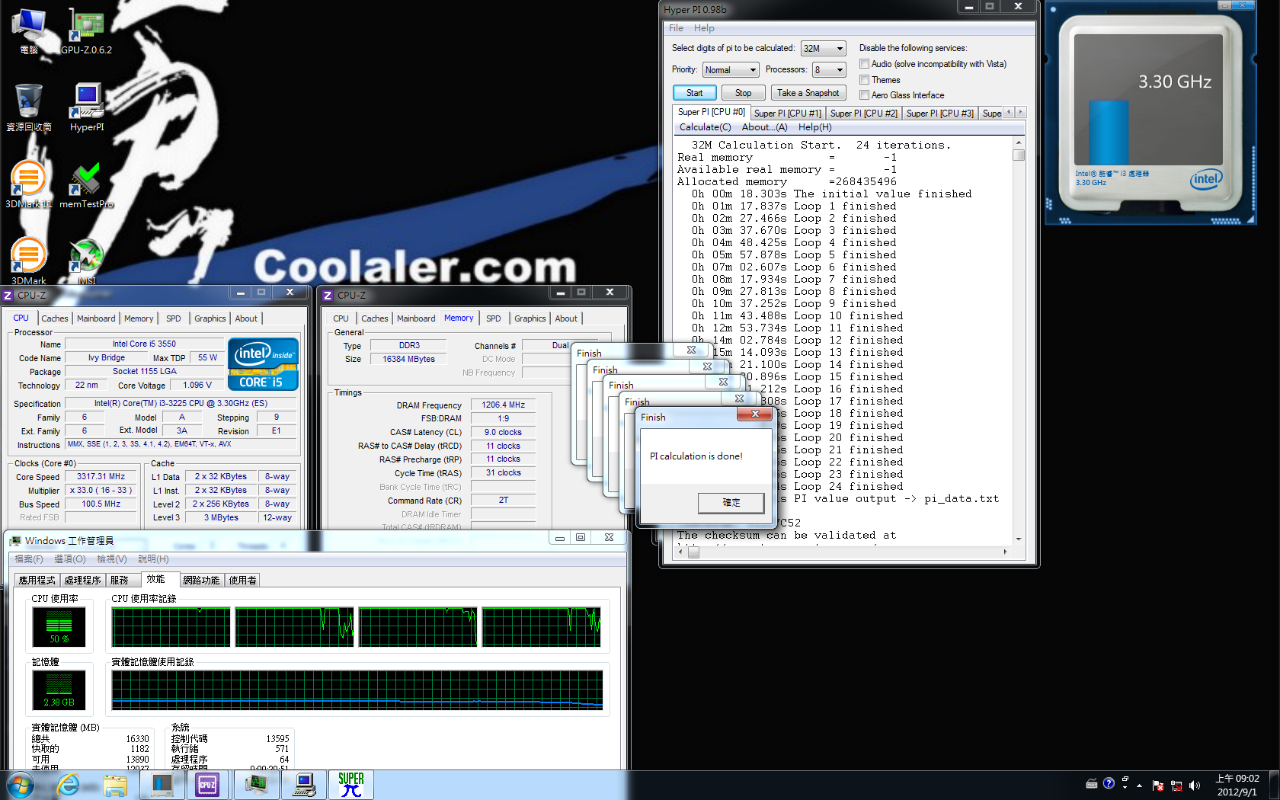Screen dimensions: 1280x800
Task: Open Mainboard tab in right CPU-Z window
Action: [x=416, y=318]
